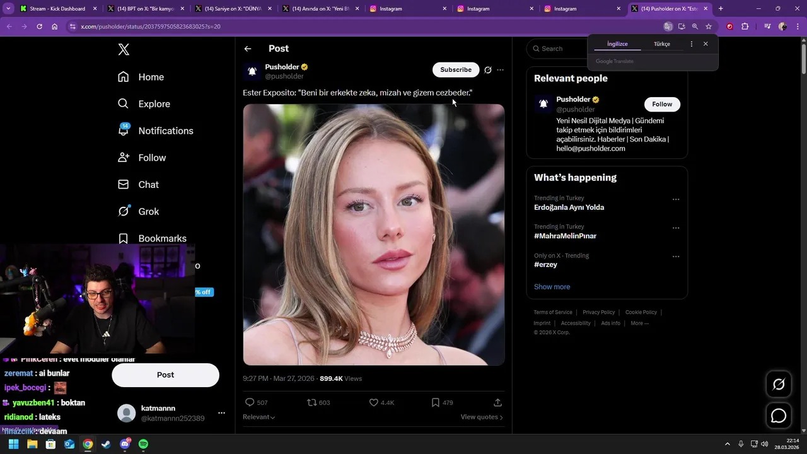807x454 pixels.
Task: Open the Chrome Extensions puzzle icon
Action: pyautogui.click(x=745, y=26)
